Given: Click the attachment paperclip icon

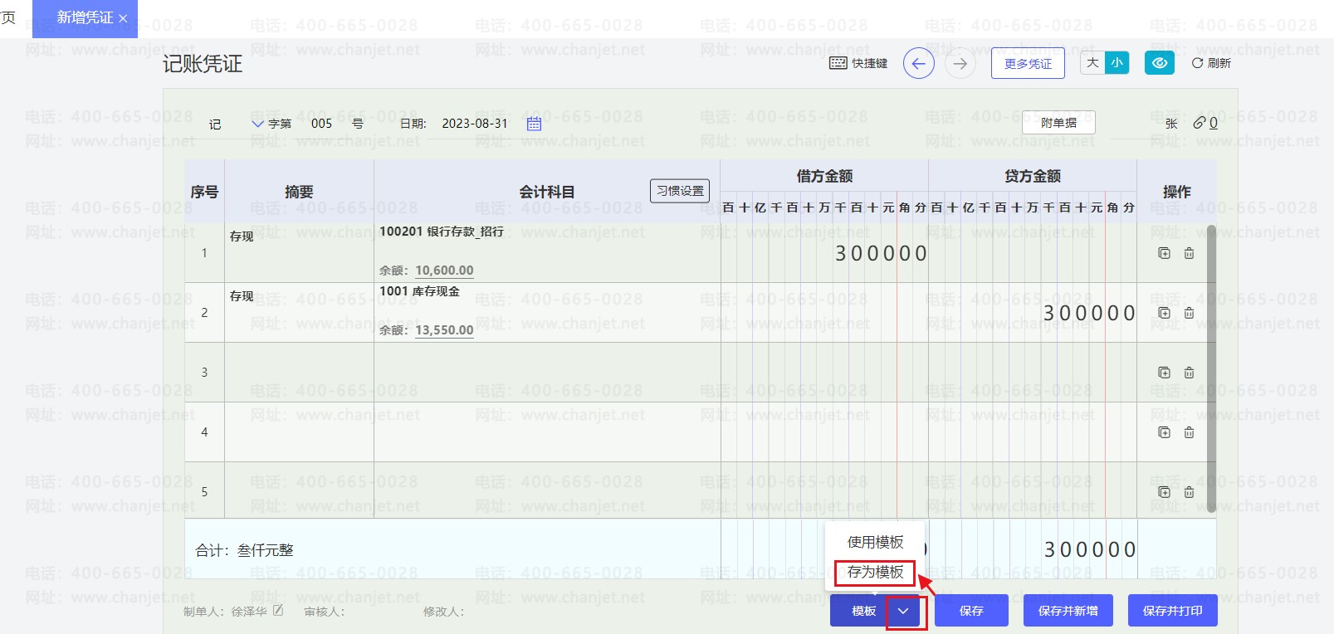Looking at the screenshot, I should tap(1199, 123).
